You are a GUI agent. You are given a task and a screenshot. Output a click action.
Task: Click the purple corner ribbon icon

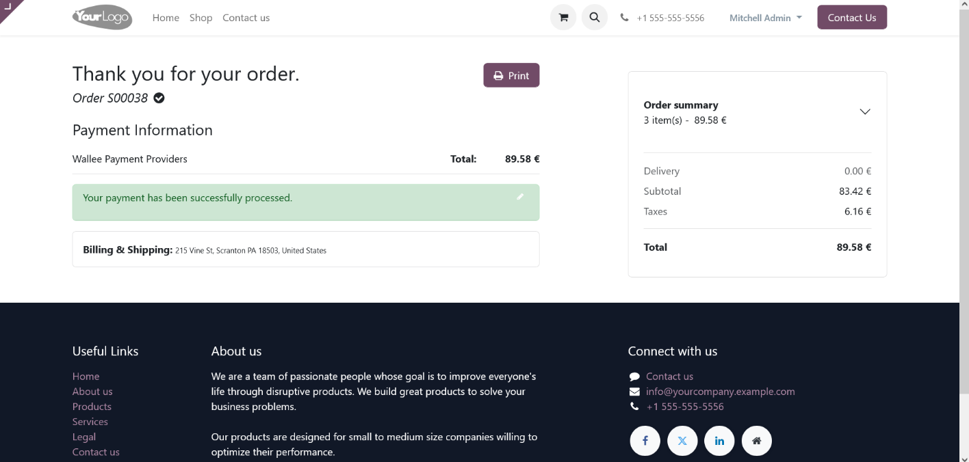coord(9,7)
